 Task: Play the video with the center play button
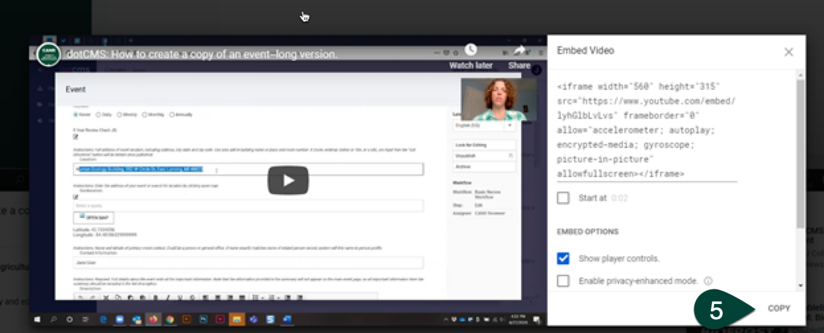coord(288,180)
